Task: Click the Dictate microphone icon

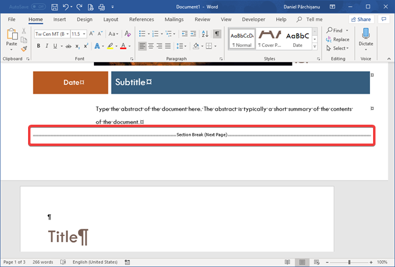Action: pyautogui.click(x=366, y=35)
